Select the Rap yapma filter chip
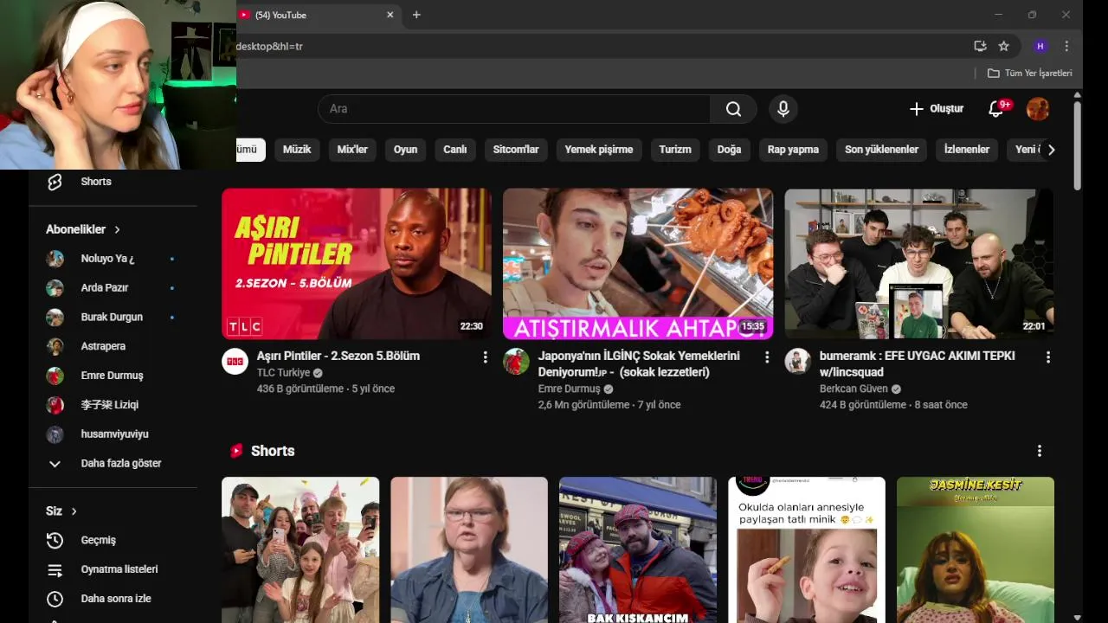 (x=793, y=150)
